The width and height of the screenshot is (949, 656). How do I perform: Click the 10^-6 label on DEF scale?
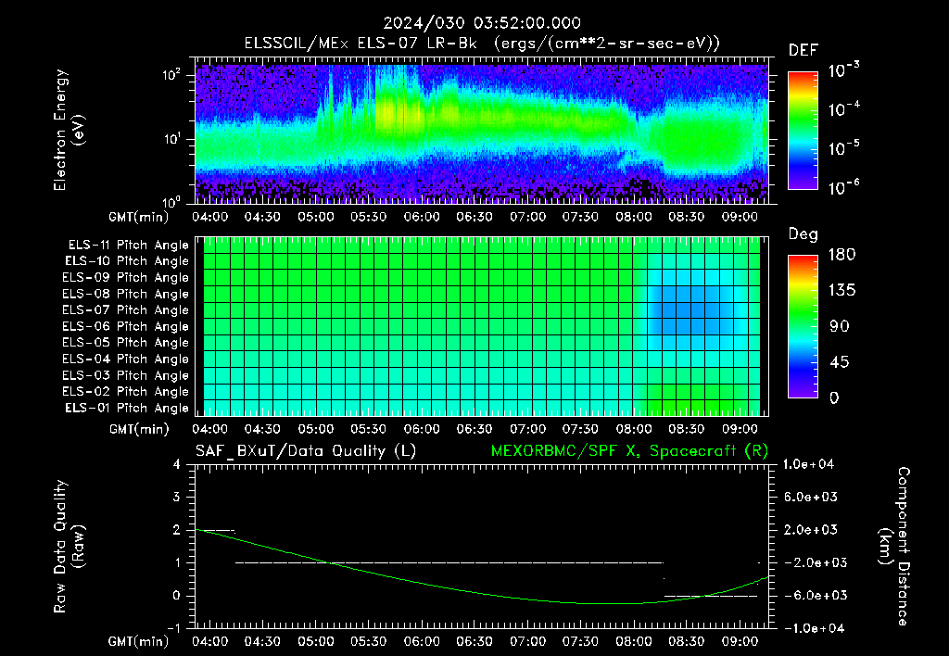843,187
